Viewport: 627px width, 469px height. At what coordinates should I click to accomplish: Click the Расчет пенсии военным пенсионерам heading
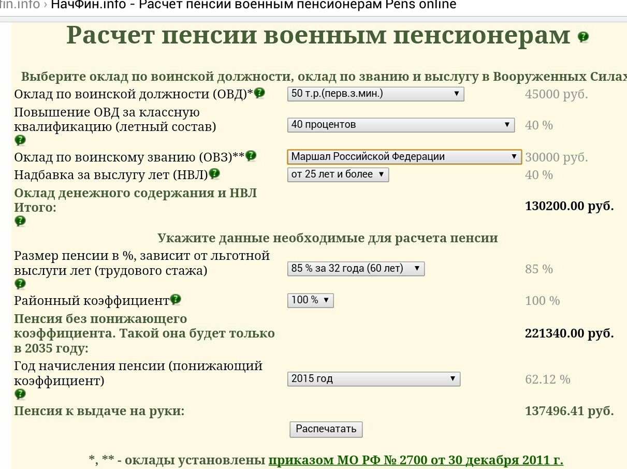318,36
